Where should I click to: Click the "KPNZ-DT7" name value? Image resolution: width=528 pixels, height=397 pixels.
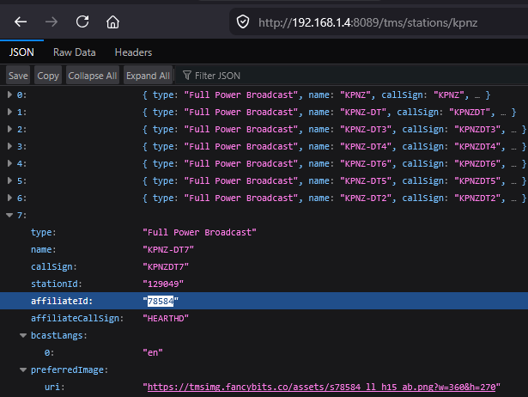click(x=168, y=249)
